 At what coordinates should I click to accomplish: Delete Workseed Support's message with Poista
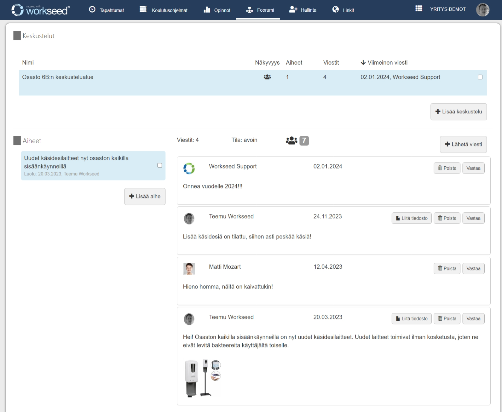coord(447,168)
